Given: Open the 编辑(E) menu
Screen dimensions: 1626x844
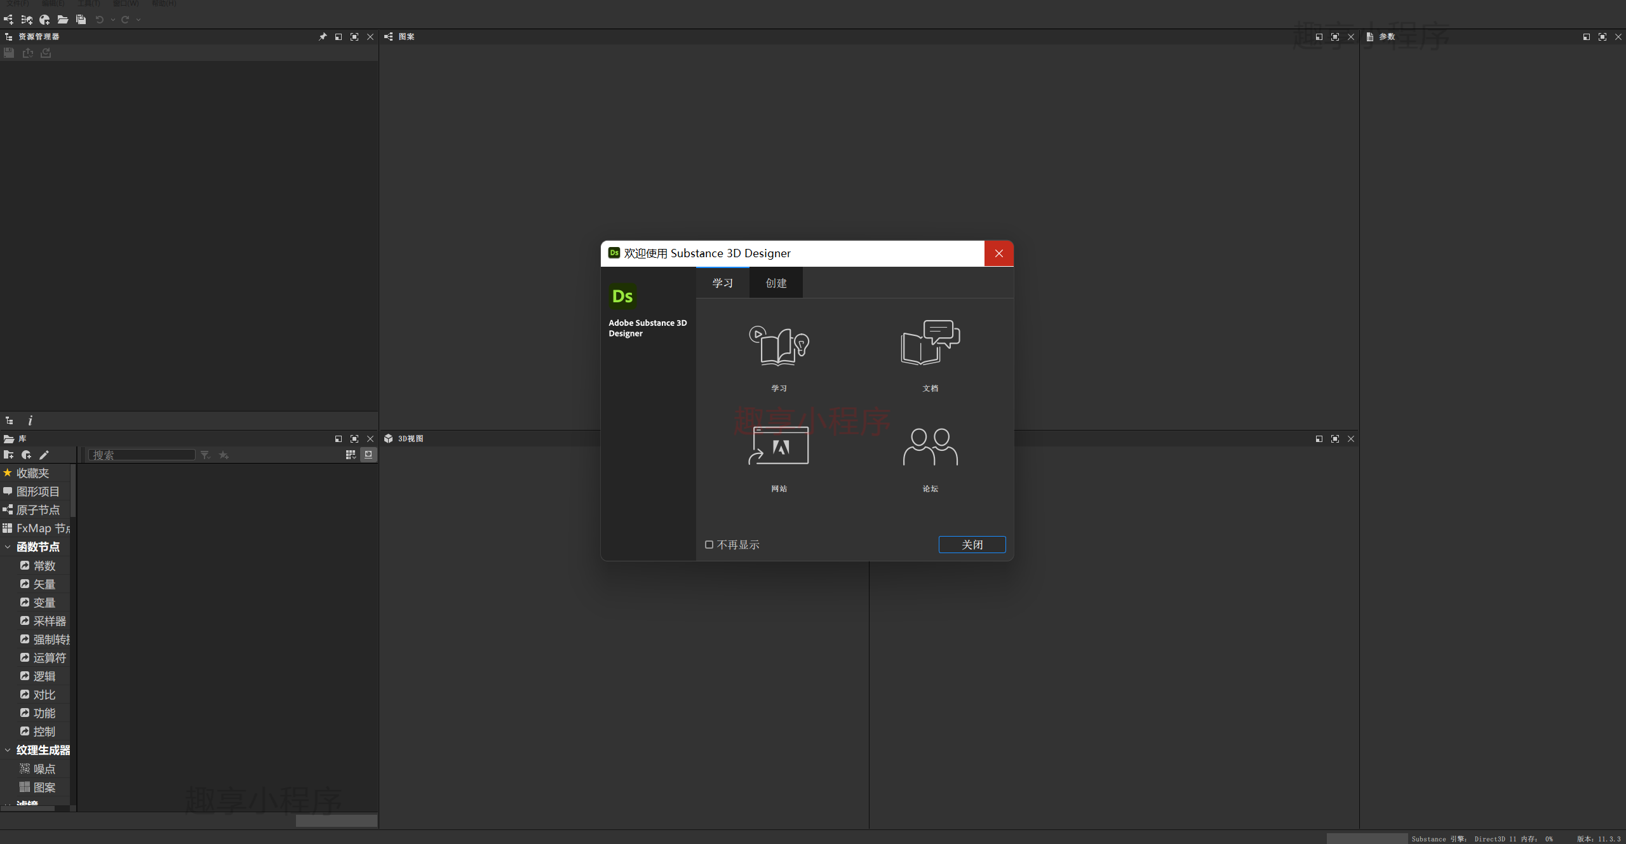Looking at the screenshot, I should (53, 4).
